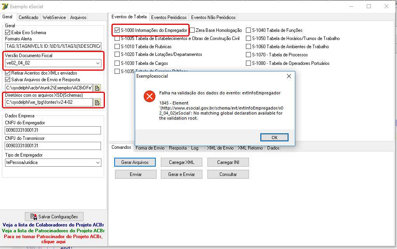
Task: Click the error icon in the Exemploesocial dialog
Action: pyautogui.click(x=150, y=96)
